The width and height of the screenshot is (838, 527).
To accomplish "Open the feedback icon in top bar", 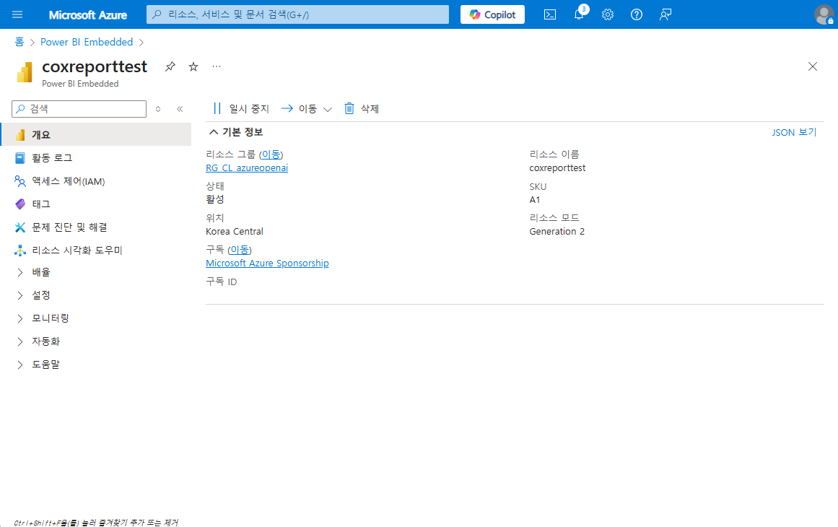I will 665,14.
